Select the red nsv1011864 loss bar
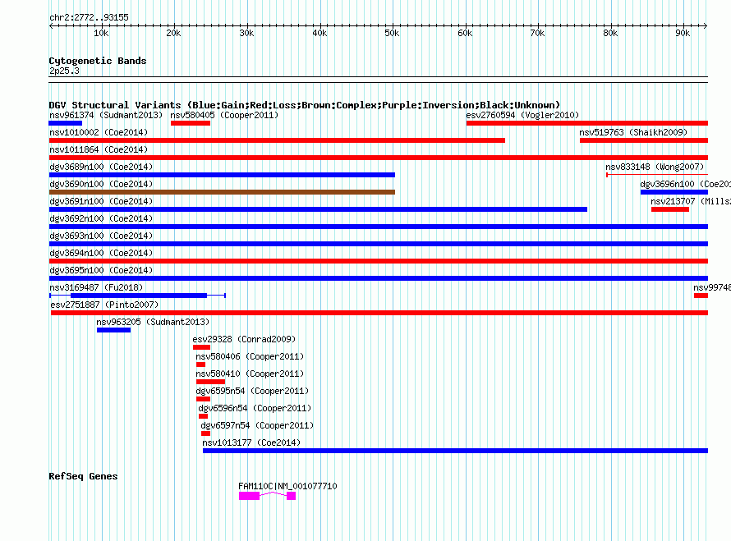 click(x=379, y=158)
